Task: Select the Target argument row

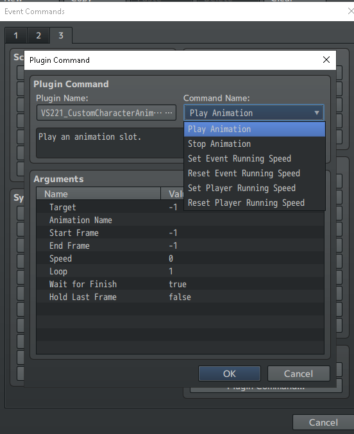Action: pyautogui.click(x=180, y=207)
